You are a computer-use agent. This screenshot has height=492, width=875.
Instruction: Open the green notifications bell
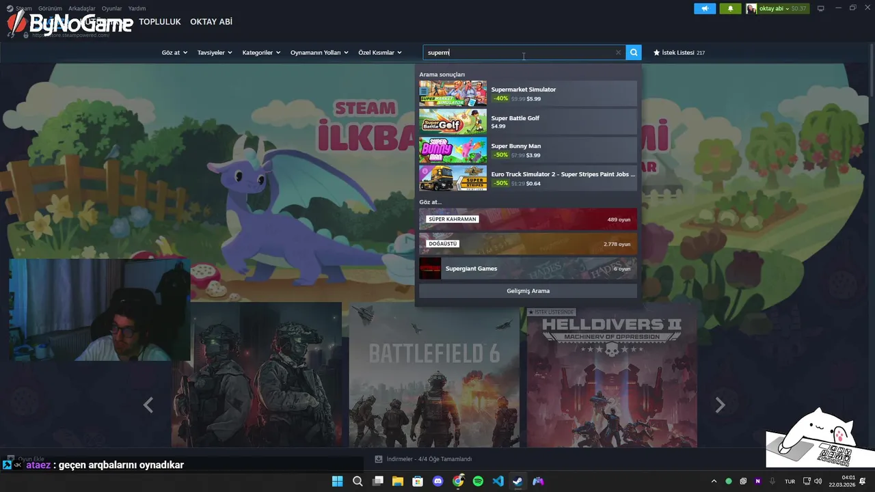(730, 8)
